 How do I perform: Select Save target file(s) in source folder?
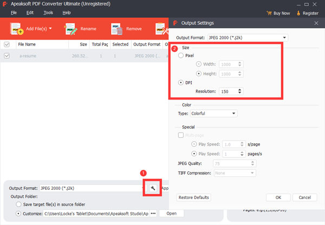(x=18, y=204)
